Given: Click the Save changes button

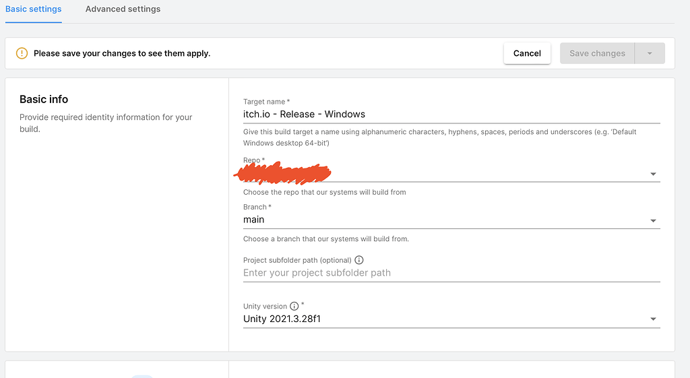Looking at the screenshot, I should (597, 54).
